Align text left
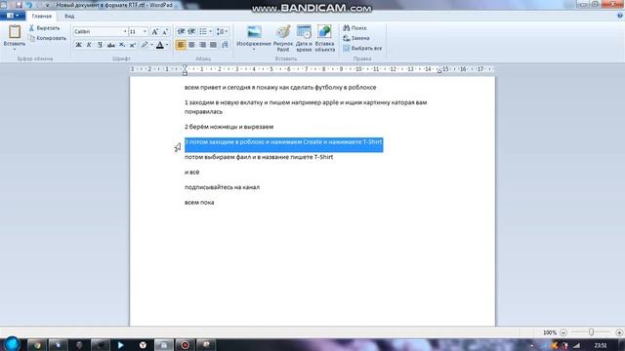 181,45
